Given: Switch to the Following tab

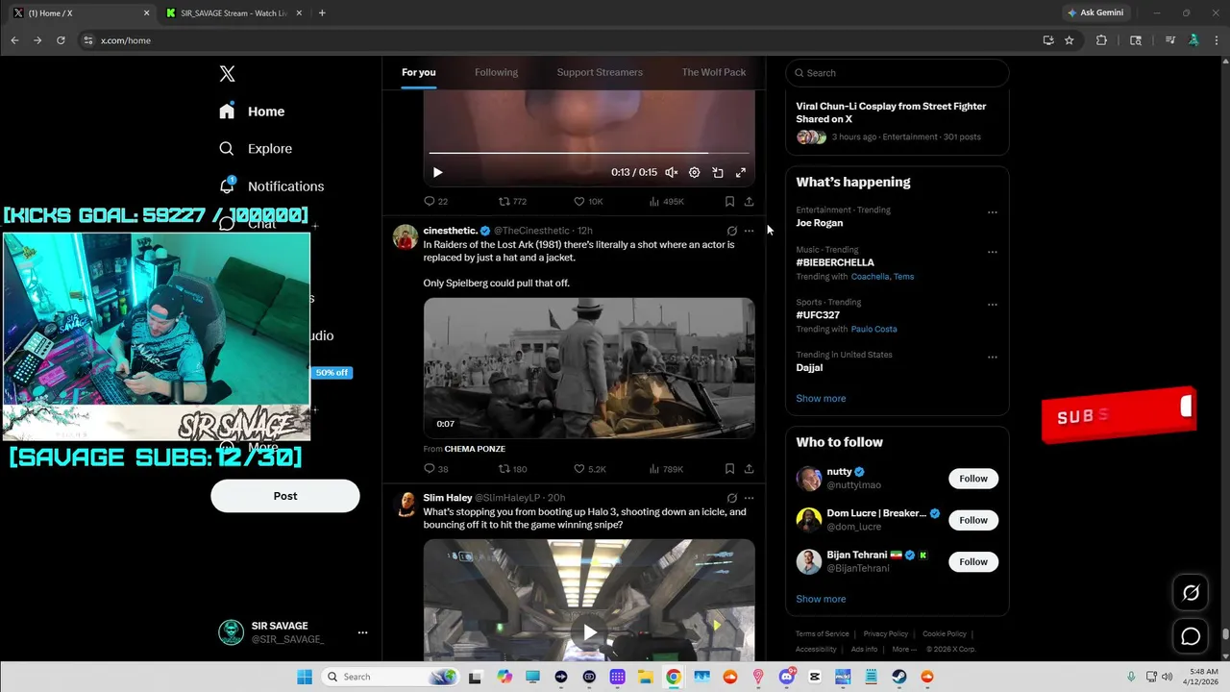Looking at the screenshot, I should pyautogui.click(x=496, y=72).
